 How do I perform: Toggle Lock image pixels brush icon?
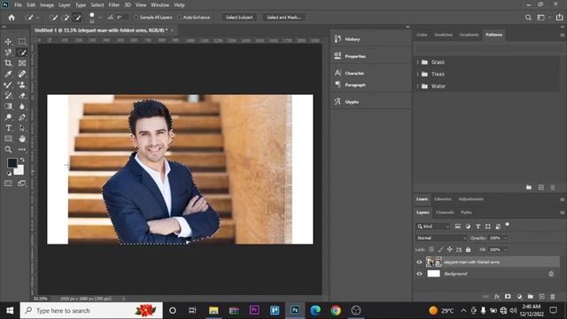pos(440,250)
